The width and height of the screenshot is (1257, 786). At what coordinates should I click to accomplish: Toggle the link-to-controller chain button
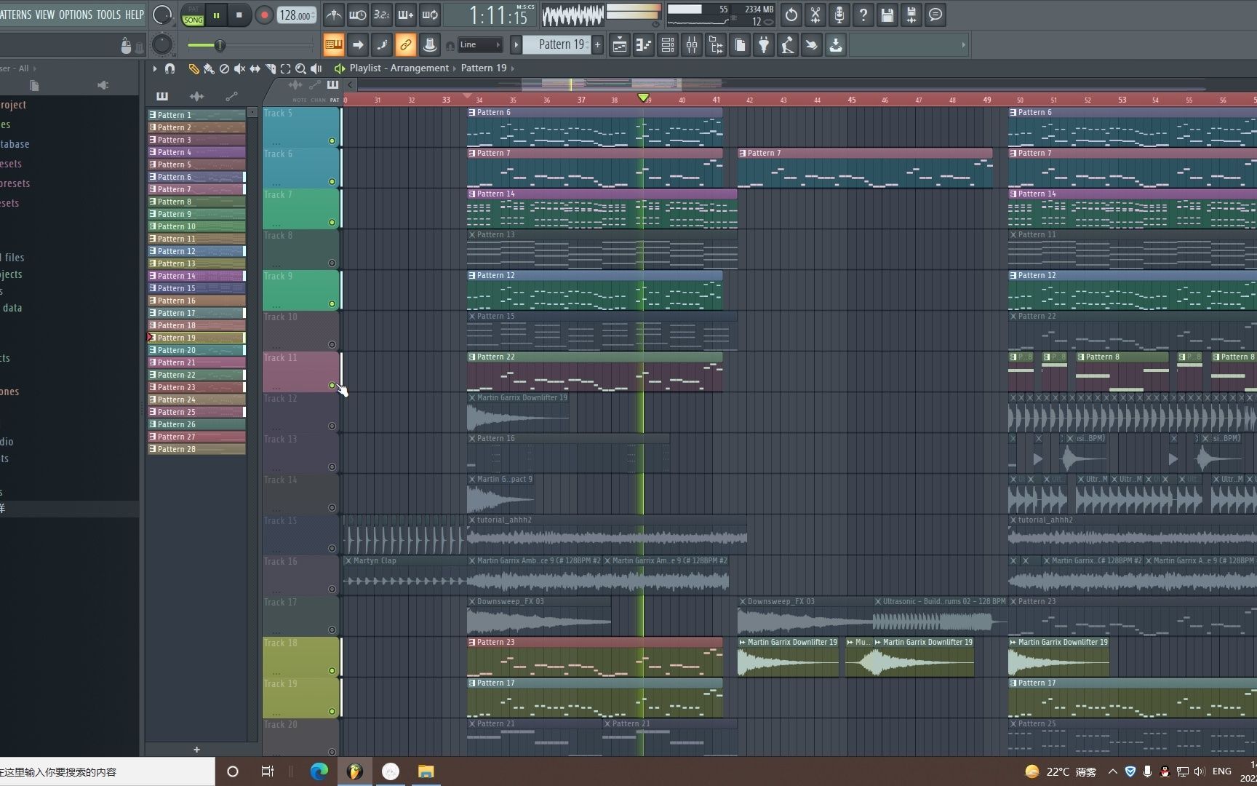click(406, 45)
